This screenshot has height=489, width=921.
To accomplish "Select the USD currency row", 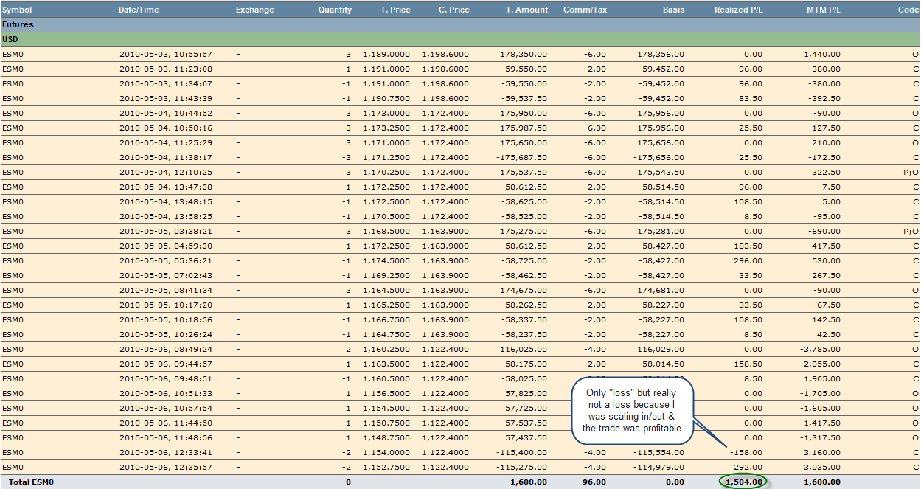I will click(x=460, y=39).
